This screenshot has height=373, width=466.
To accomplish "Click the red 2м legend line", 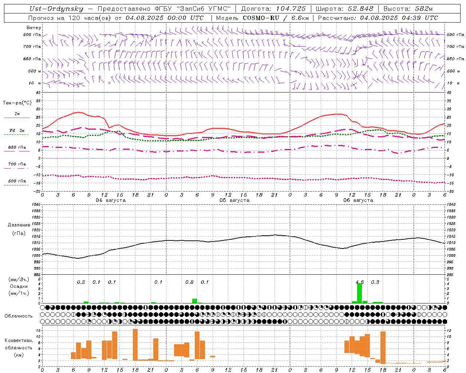I will click(17, 118).
